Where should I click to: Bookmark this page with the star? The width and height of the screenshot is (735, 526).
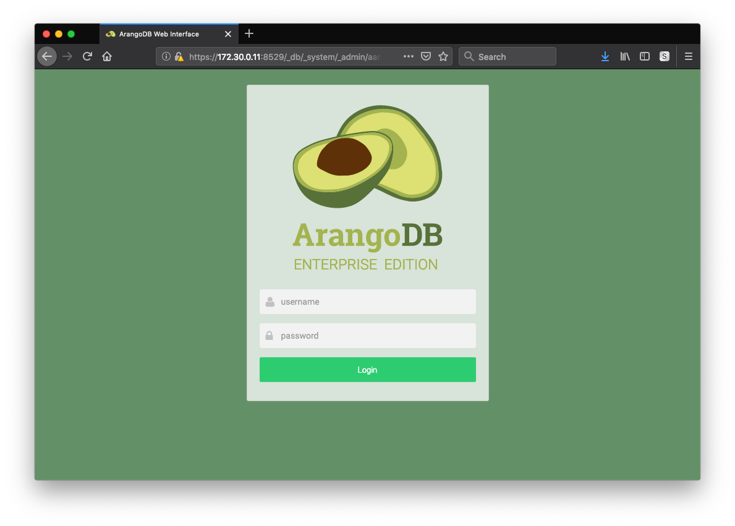point(443,56)
